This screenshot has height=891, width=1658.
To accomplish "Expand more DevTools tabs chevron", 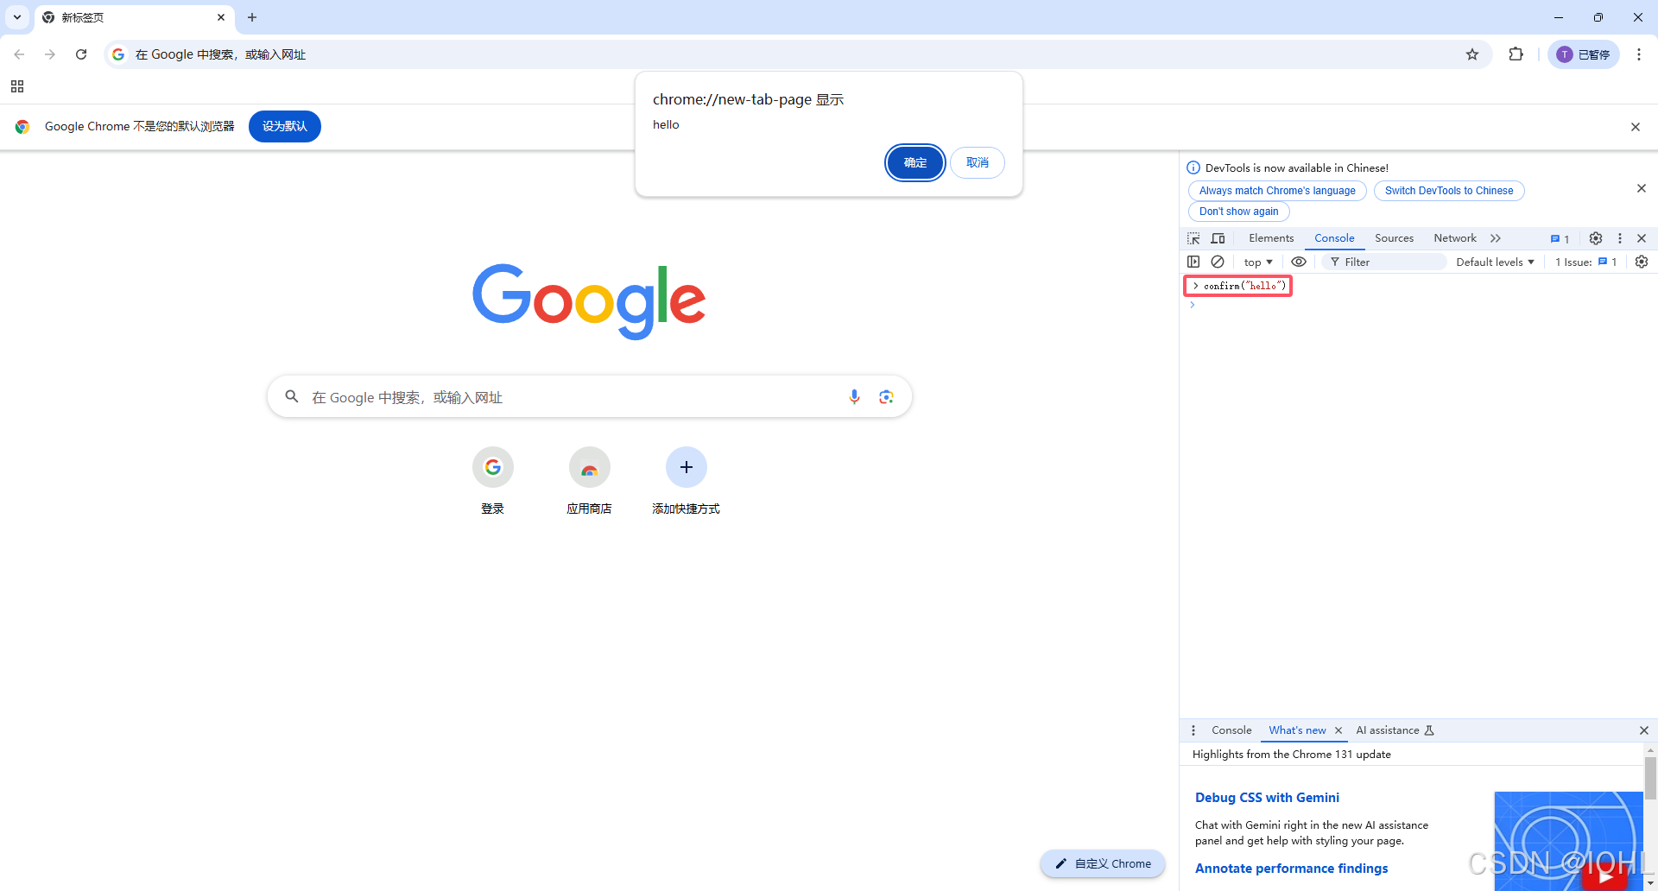I will pyautogui.click(x=1496, y=238).
